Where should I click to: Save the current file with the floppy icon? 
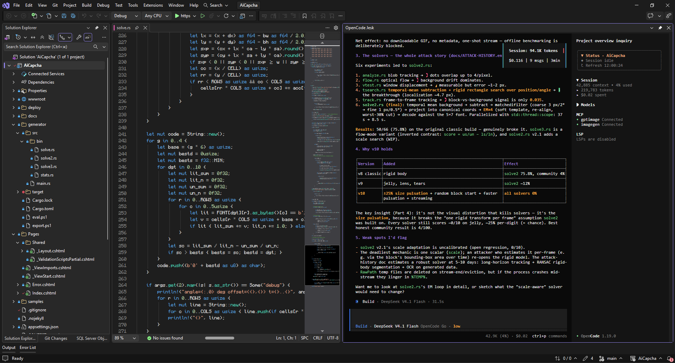pyautogui.click(x=64, y=16)
